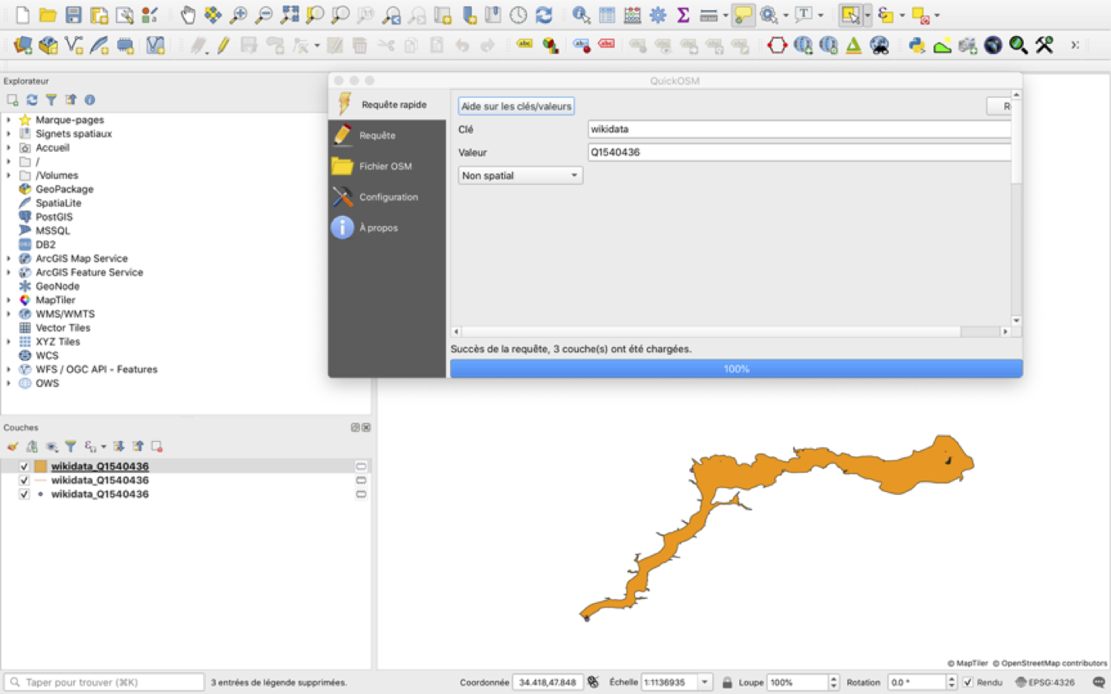Screen dimensions: 1111x694
Task: Open the processing toolbox gear icon
Action: (658, 15)
